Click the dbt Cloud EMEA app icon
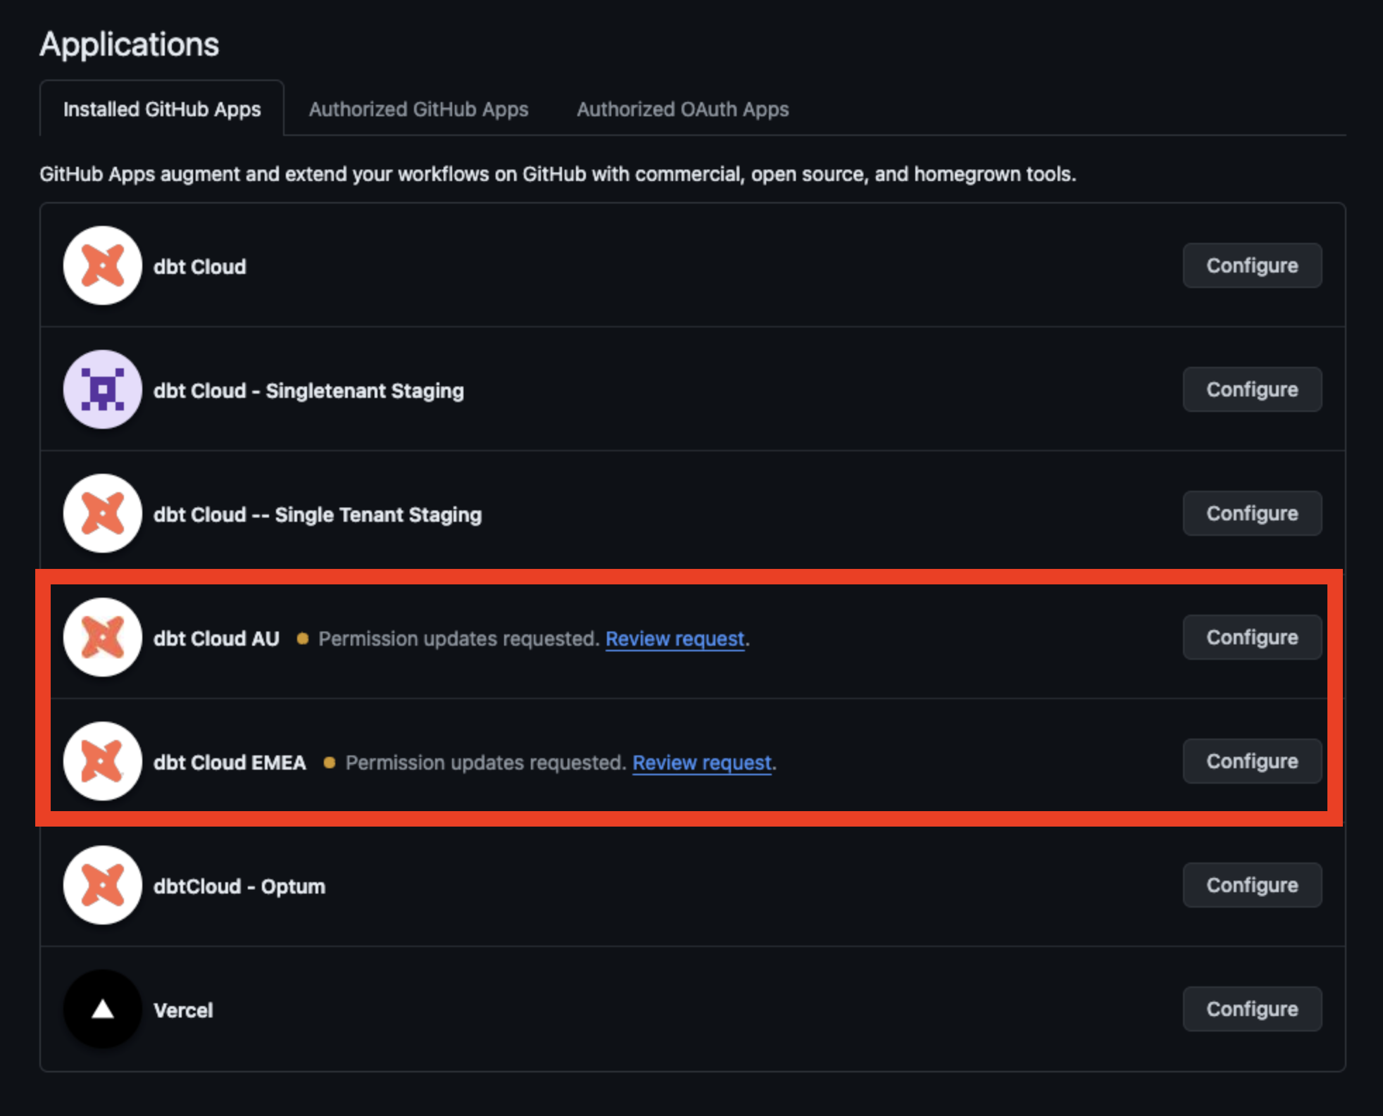 (102, 761)
